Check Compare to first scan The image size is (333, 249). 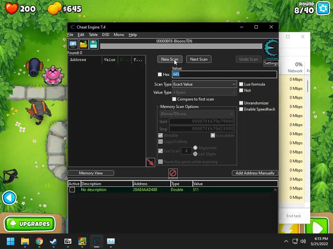(174, 99)
